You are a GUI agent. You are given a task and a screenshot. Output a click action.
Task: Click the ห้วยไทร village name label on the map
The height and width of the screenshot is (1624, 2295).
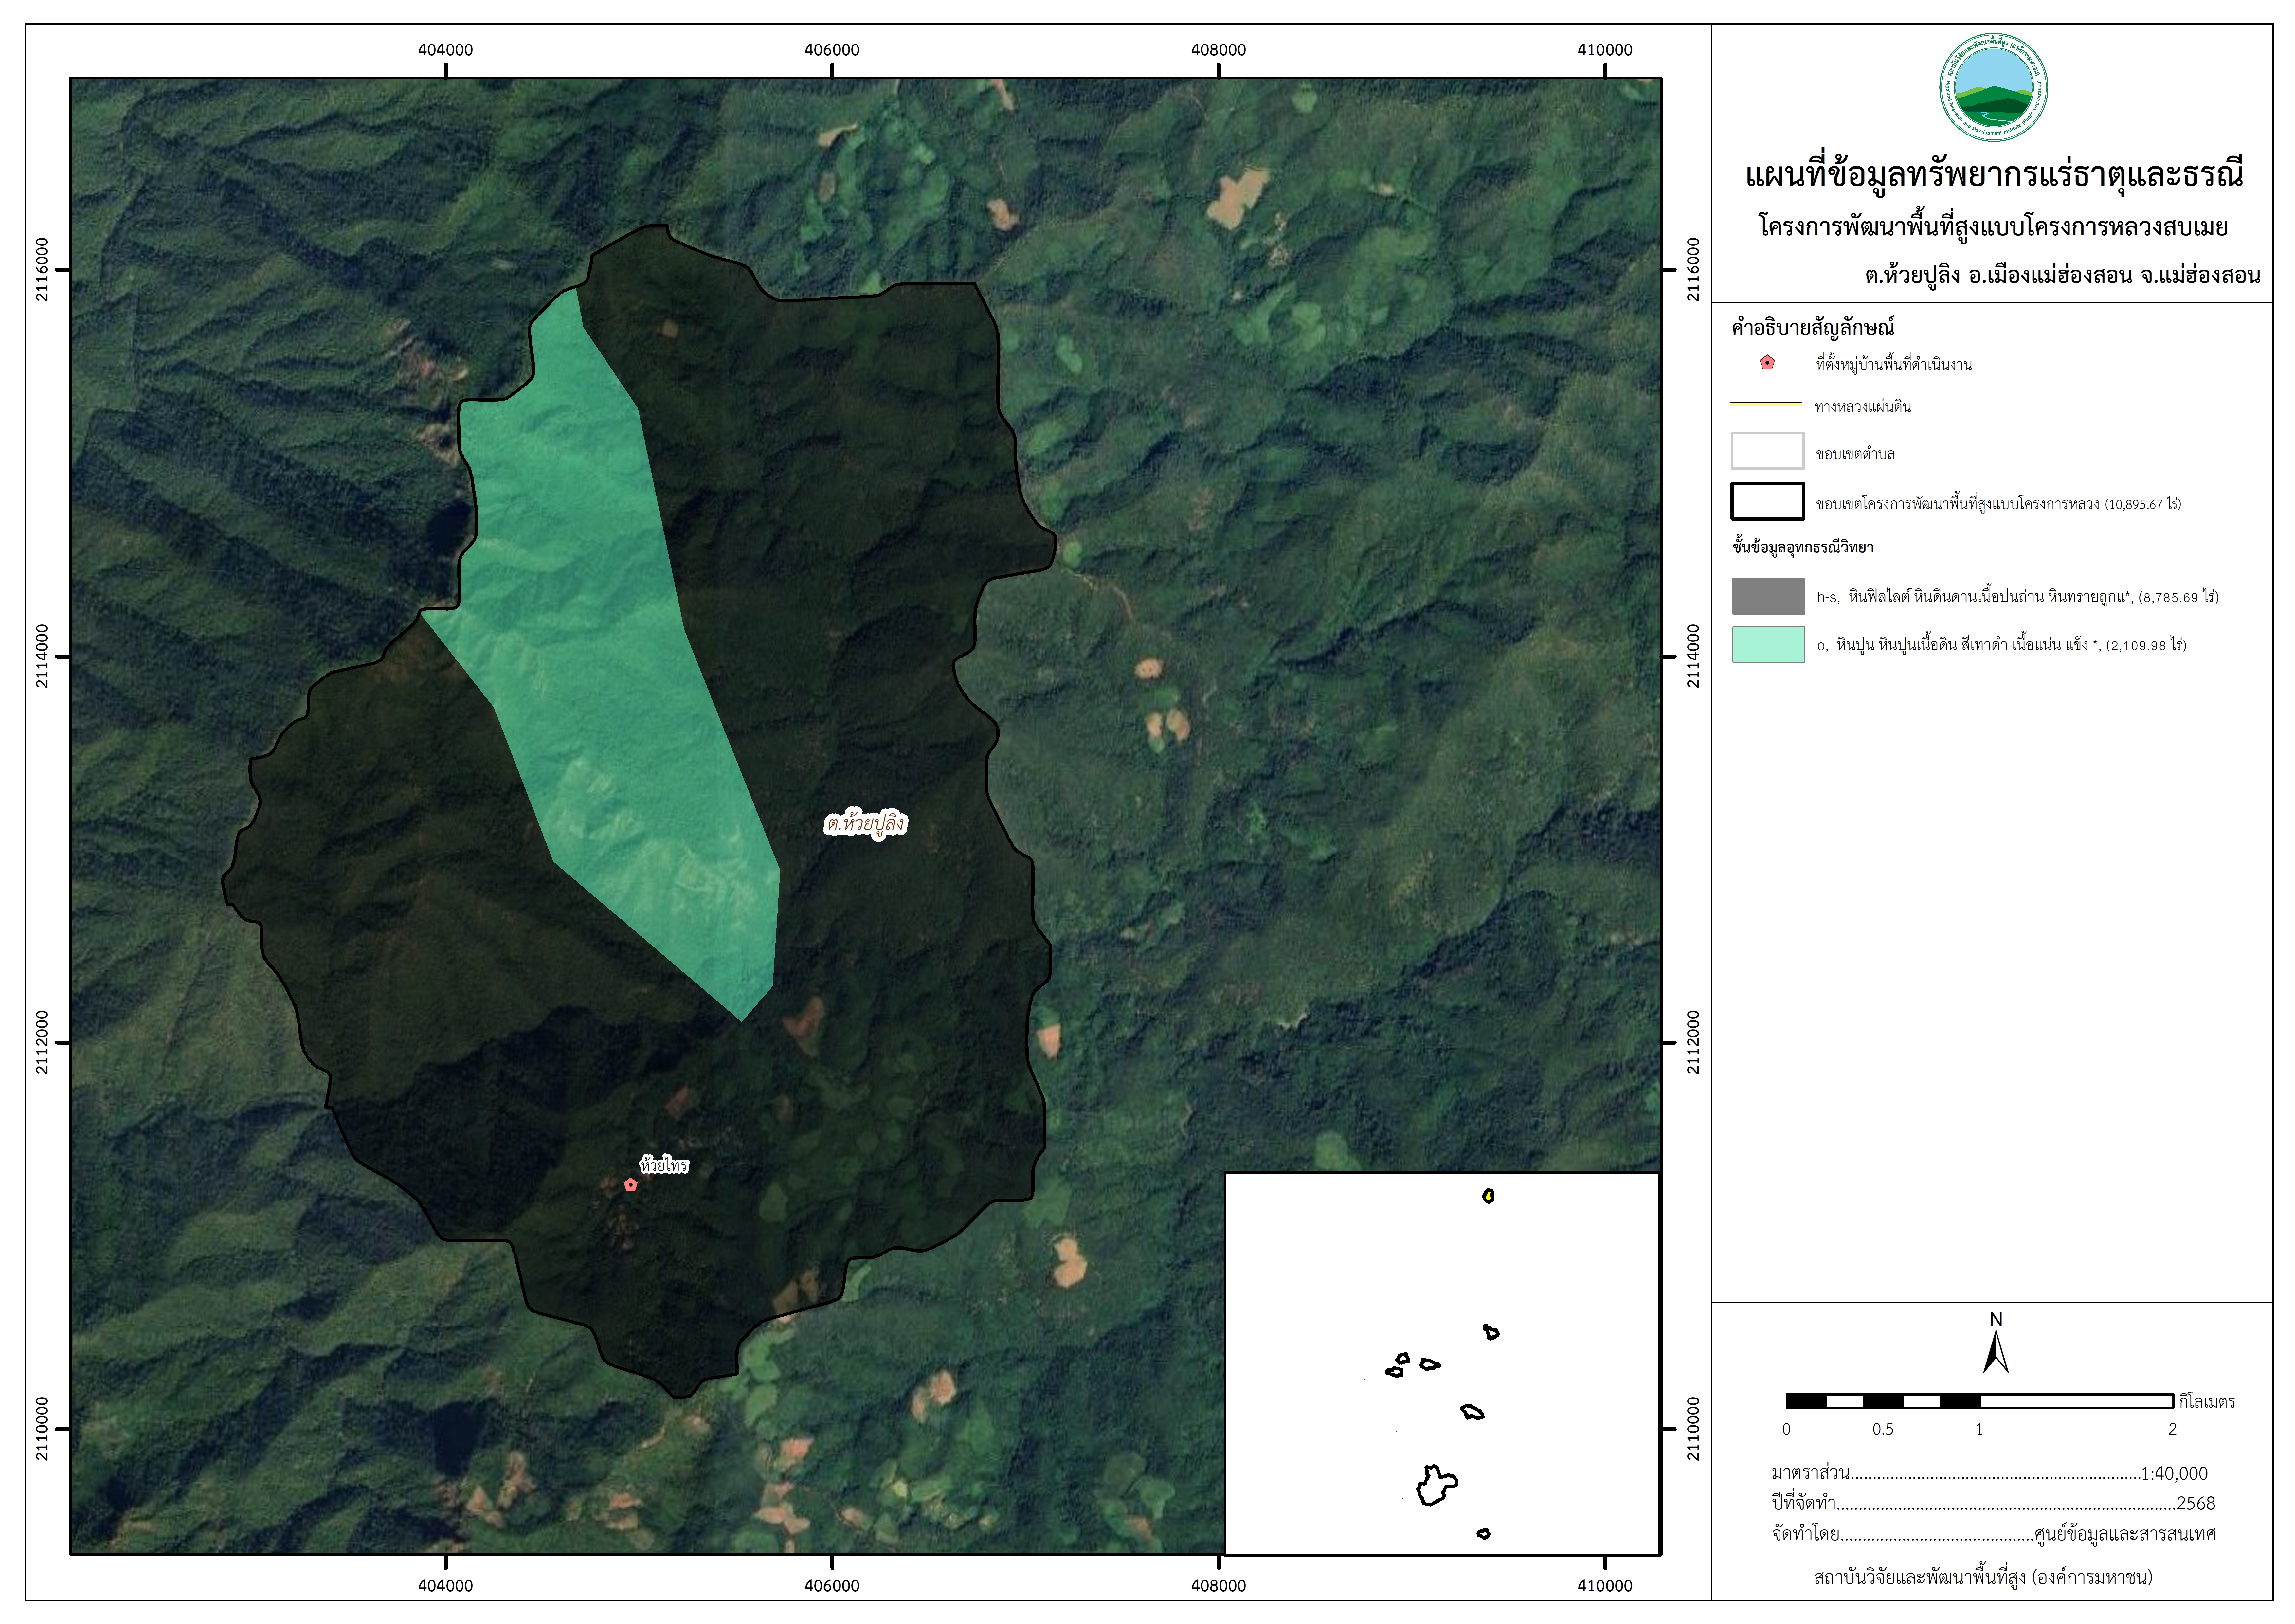664,1165
